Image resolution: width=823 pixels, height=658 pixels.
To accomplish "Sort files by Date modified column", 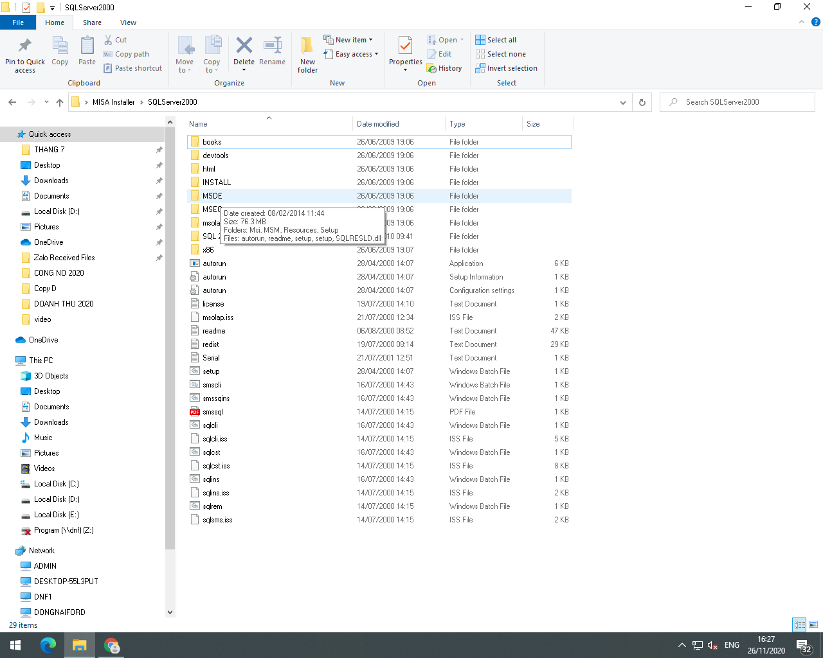I will point(399,124).
